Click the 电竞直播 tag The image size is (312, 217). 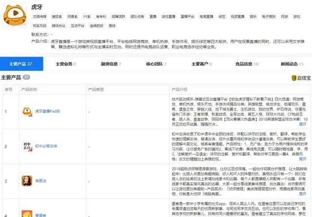point(206,17)
